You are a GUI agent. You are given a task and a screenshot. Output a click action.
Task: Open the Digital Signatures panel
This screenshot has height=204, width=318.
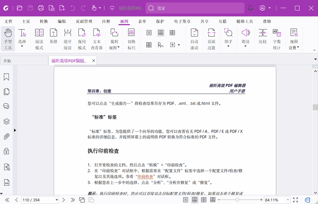[6, 167]
